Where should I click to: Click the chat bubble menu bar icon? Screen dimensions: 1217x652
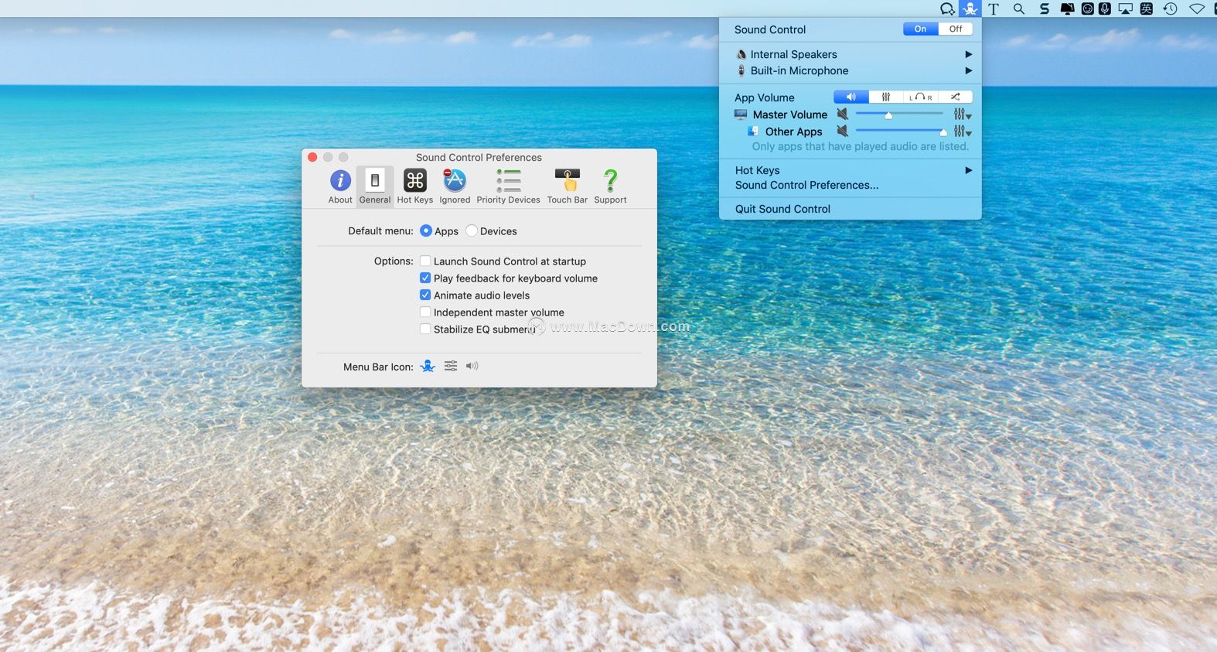tap(947, 9)
